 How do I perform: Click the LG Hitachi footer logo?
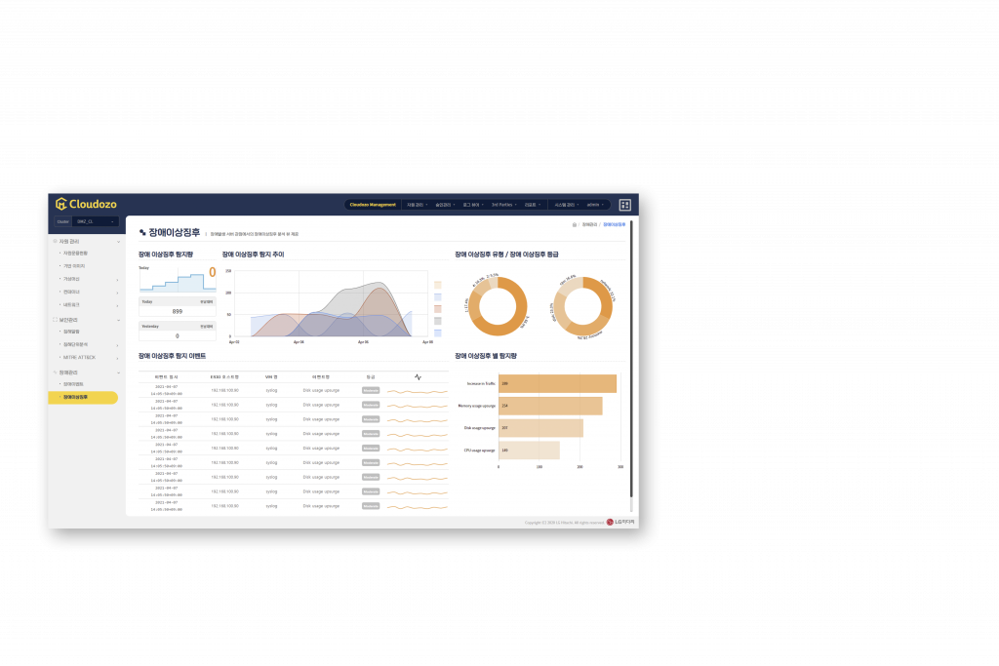tap(620, 522)
